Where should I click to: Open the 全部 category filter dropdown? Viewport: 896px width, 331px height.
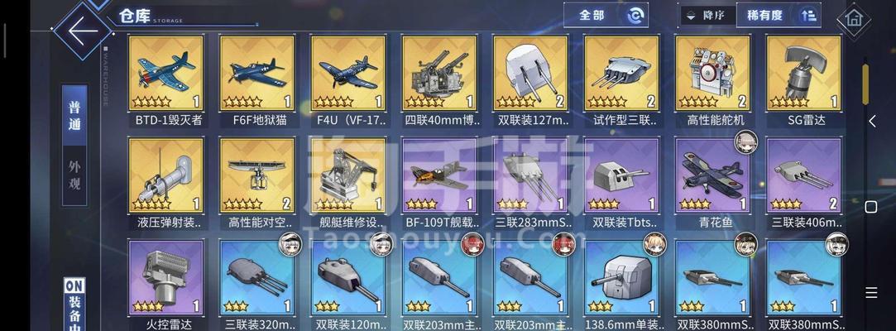[606, 16]
